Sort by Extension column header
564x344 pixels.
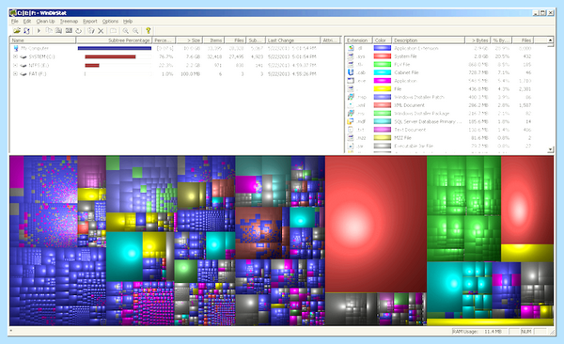(x=358, y=40)
